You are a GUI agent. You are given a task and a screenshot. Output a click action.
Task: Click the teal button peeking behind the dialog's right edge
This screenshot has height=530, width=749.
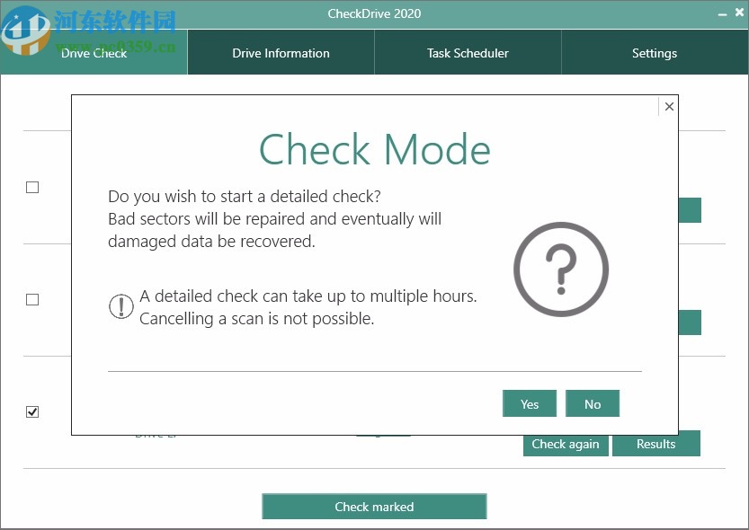coord(691,209)
